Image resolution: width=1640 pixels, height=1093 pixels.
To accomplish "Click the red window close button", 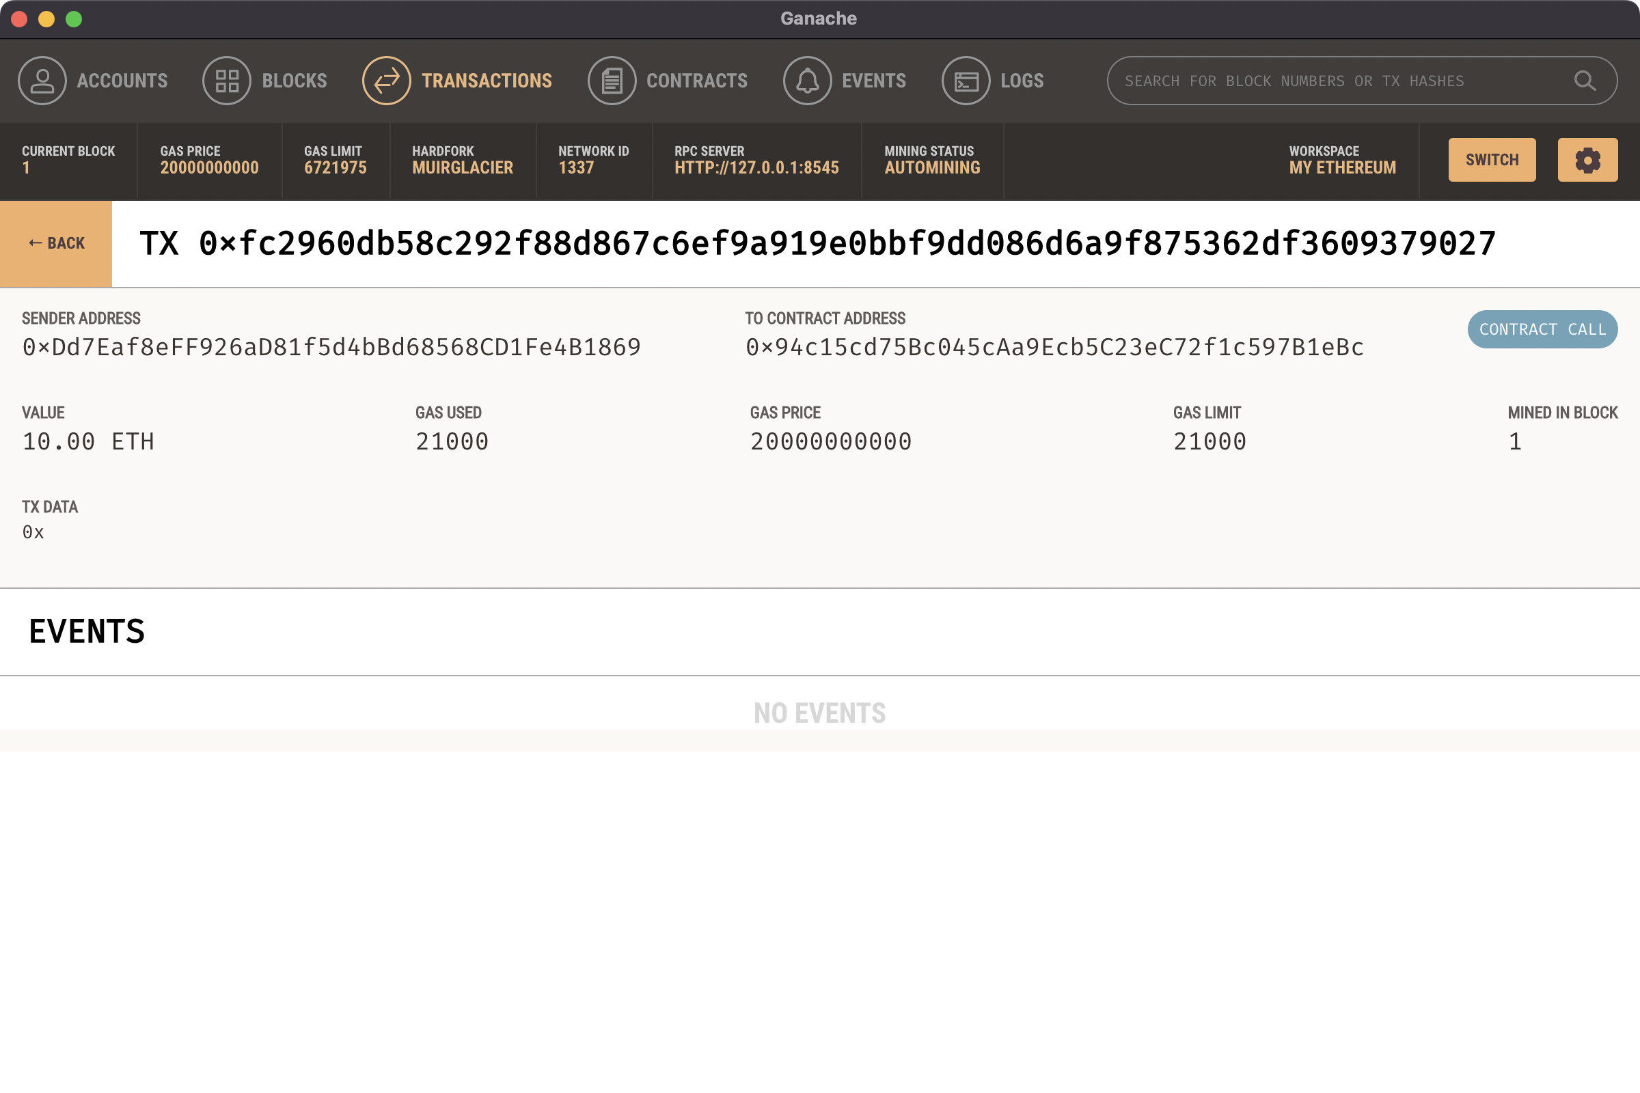I will pos(20,19).
